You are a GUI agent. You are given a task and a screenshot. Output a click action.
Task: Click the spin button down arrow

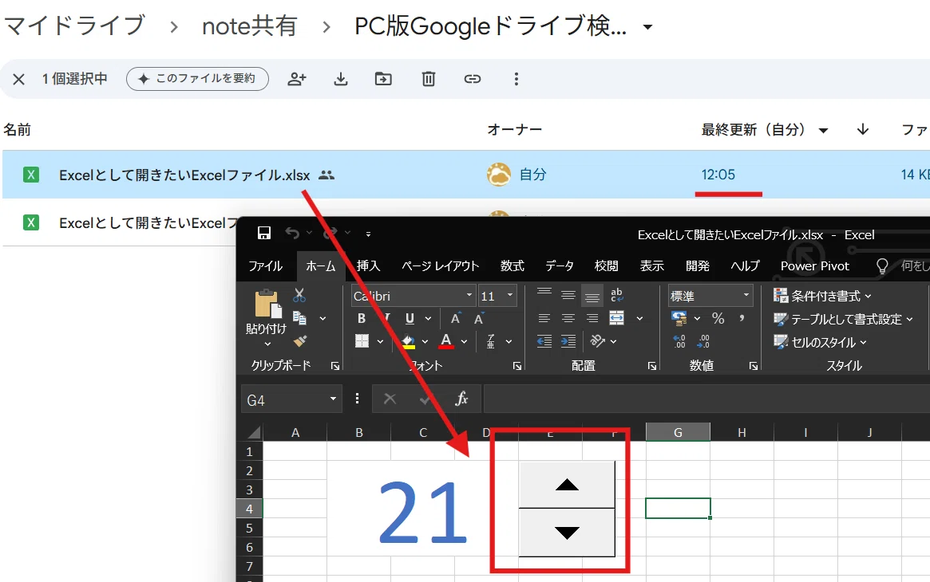pyautogui.click(x=567, y=533)
